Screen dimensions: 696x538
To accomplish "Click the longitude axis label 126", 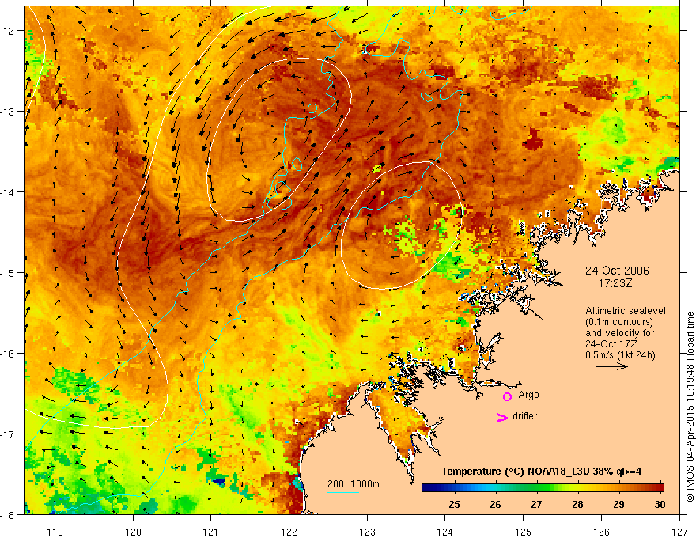I will point(601,532).
